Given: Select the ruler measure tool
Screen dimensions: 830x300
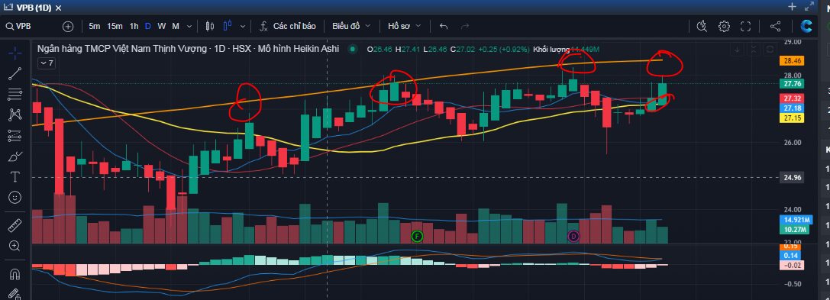Looking at the screenshot, I should click(x=15, y=225).
